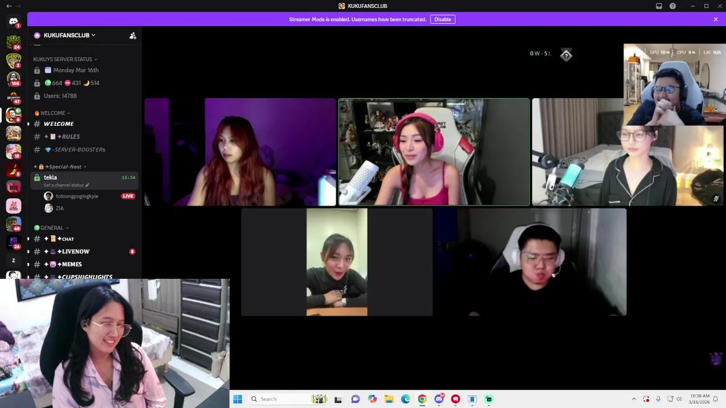Switch to Google Chrome in taskbar
This screenshot has height=408, width=726.
[x=422, y=399]
